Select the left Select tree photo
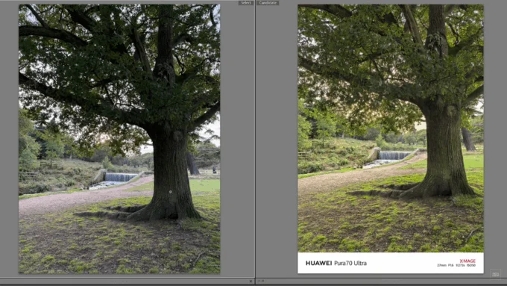Image resolution: width=507 pixels, height=286 pixels. tap(119, 139)
